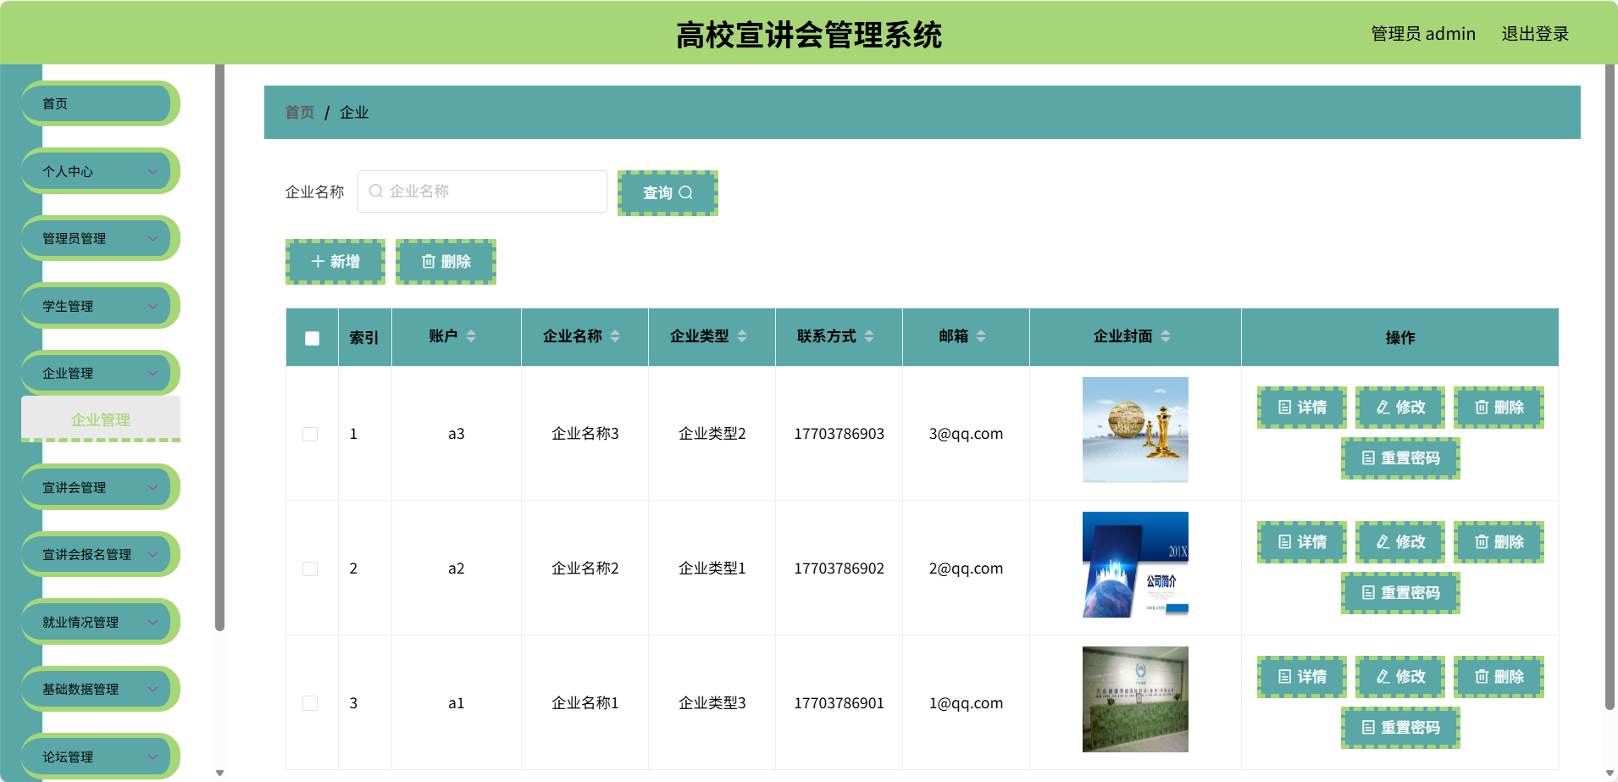Expand the 管理员管理 sidebar menu
The height and width of the screenshot is (782, 1618).
(100, 238)
